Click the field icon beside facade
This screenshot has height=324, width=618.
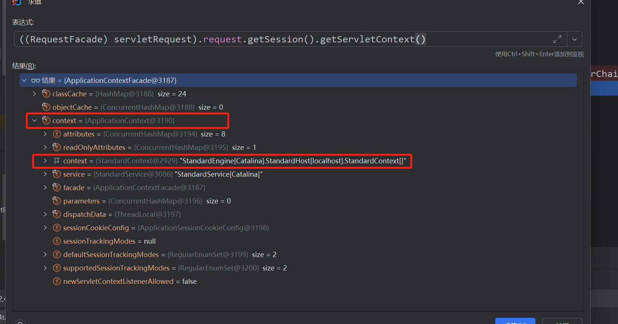pyautogui.click(x=57, y=187)
